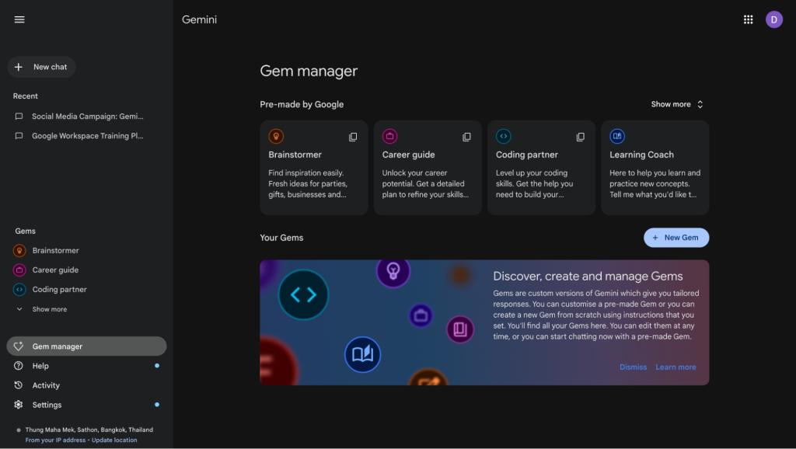The width and height of the screenshot is (796, 449).
Task: Click the large code brackets banner icon
Action: click(304, 294)
